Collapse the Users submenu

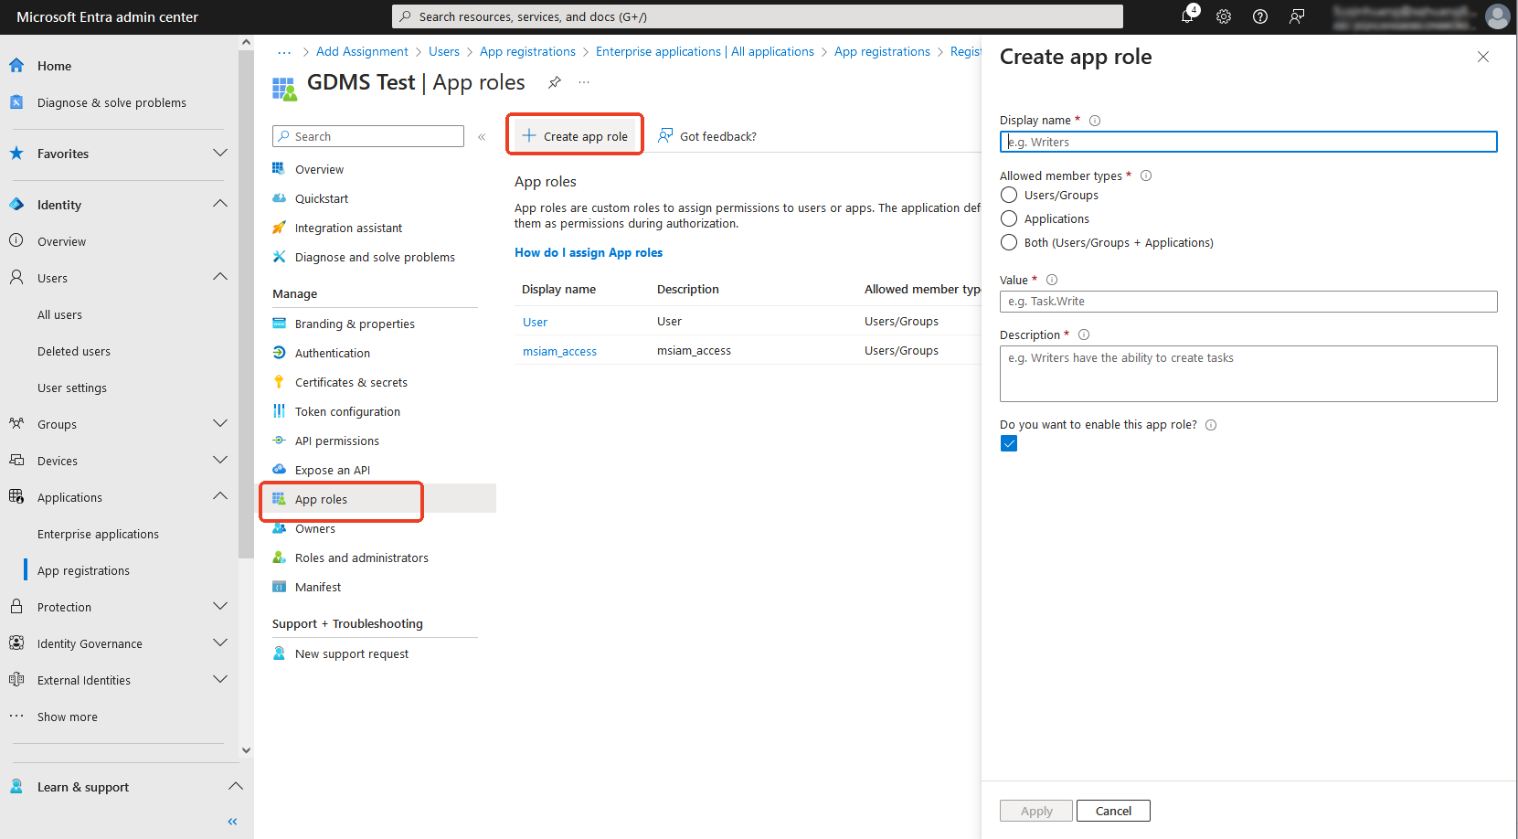[220, 277]
